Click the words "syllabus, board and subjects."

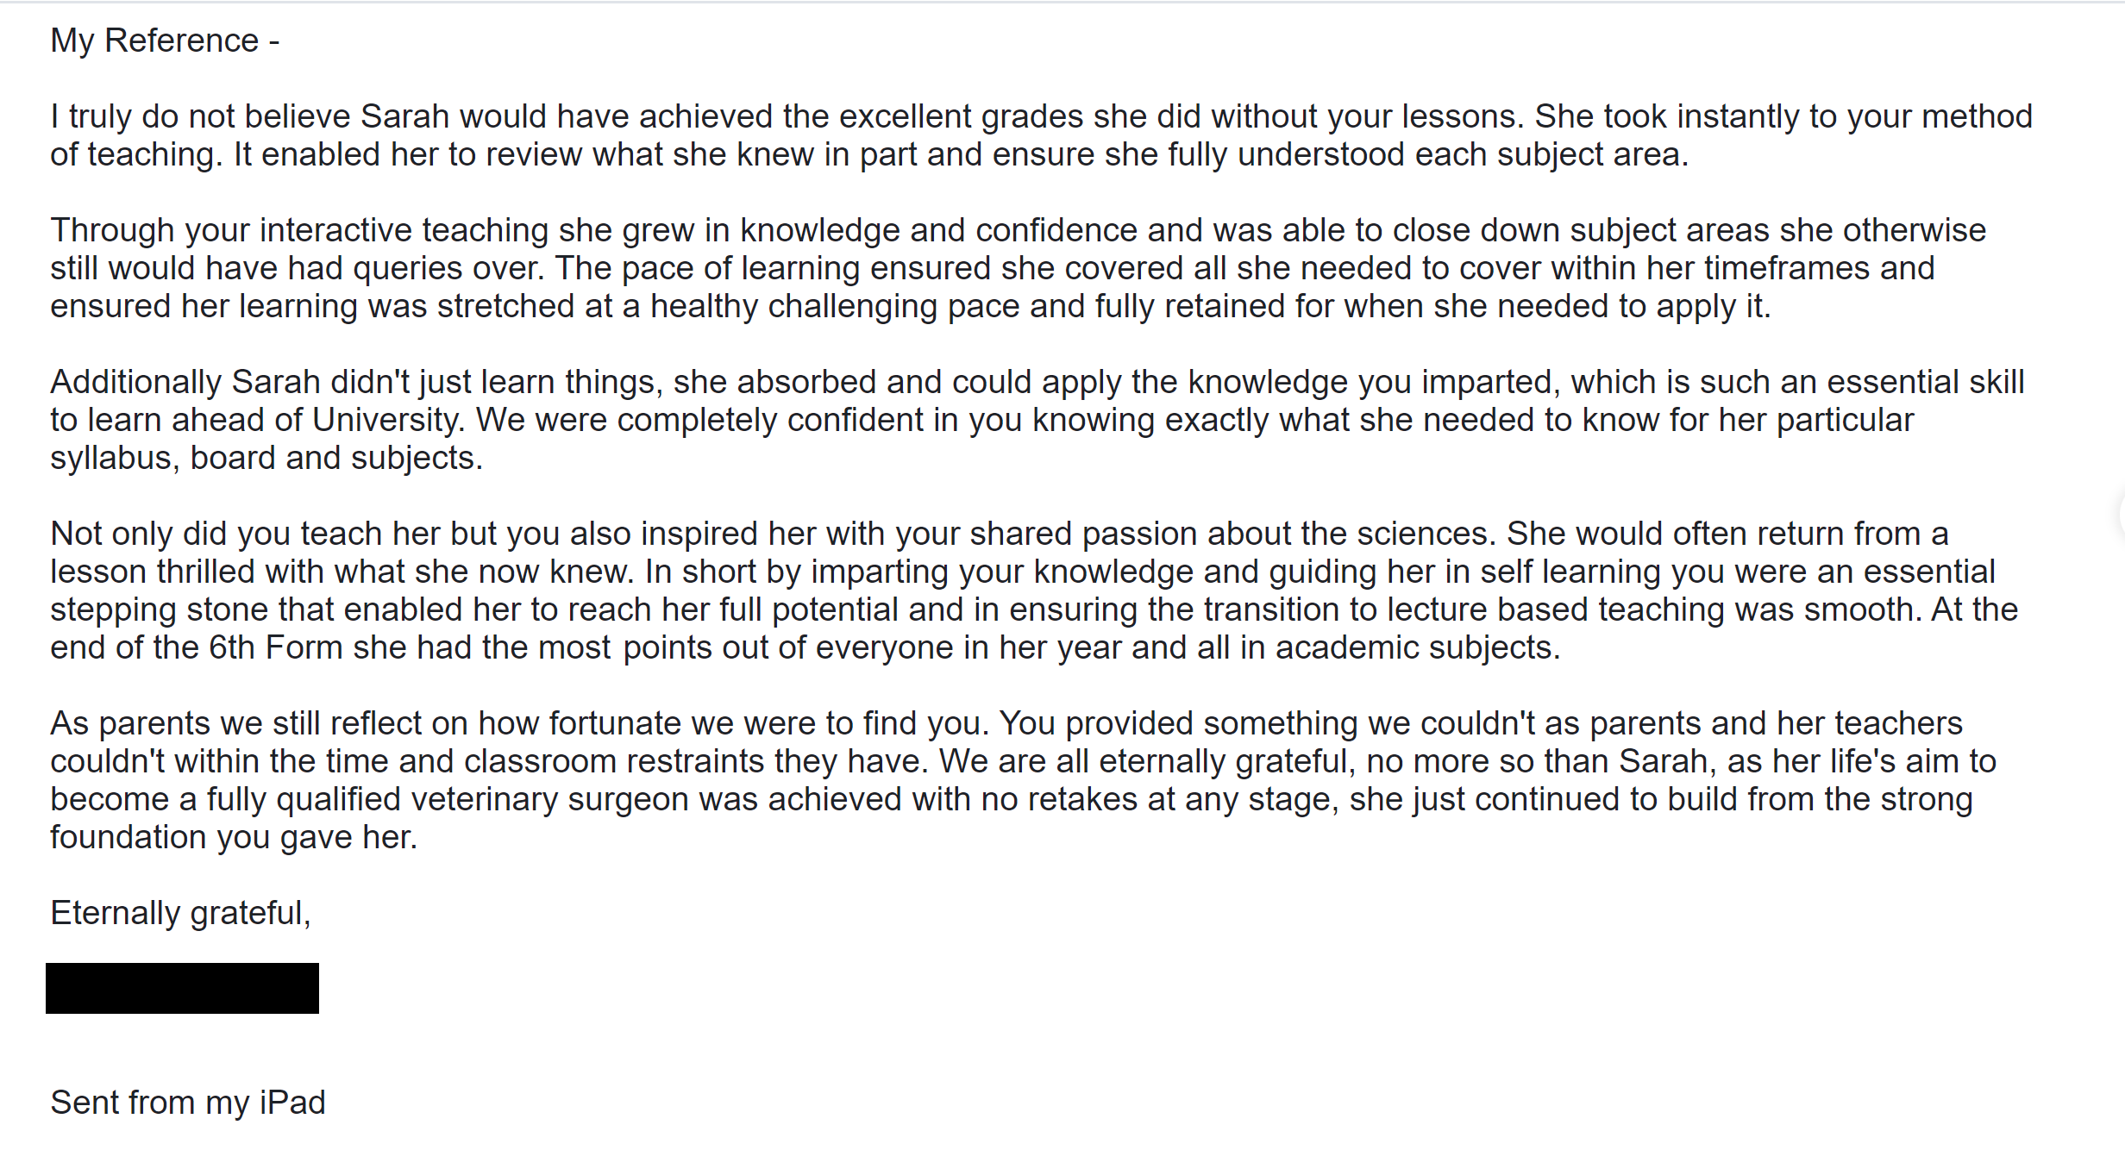(x=266, y=458)
